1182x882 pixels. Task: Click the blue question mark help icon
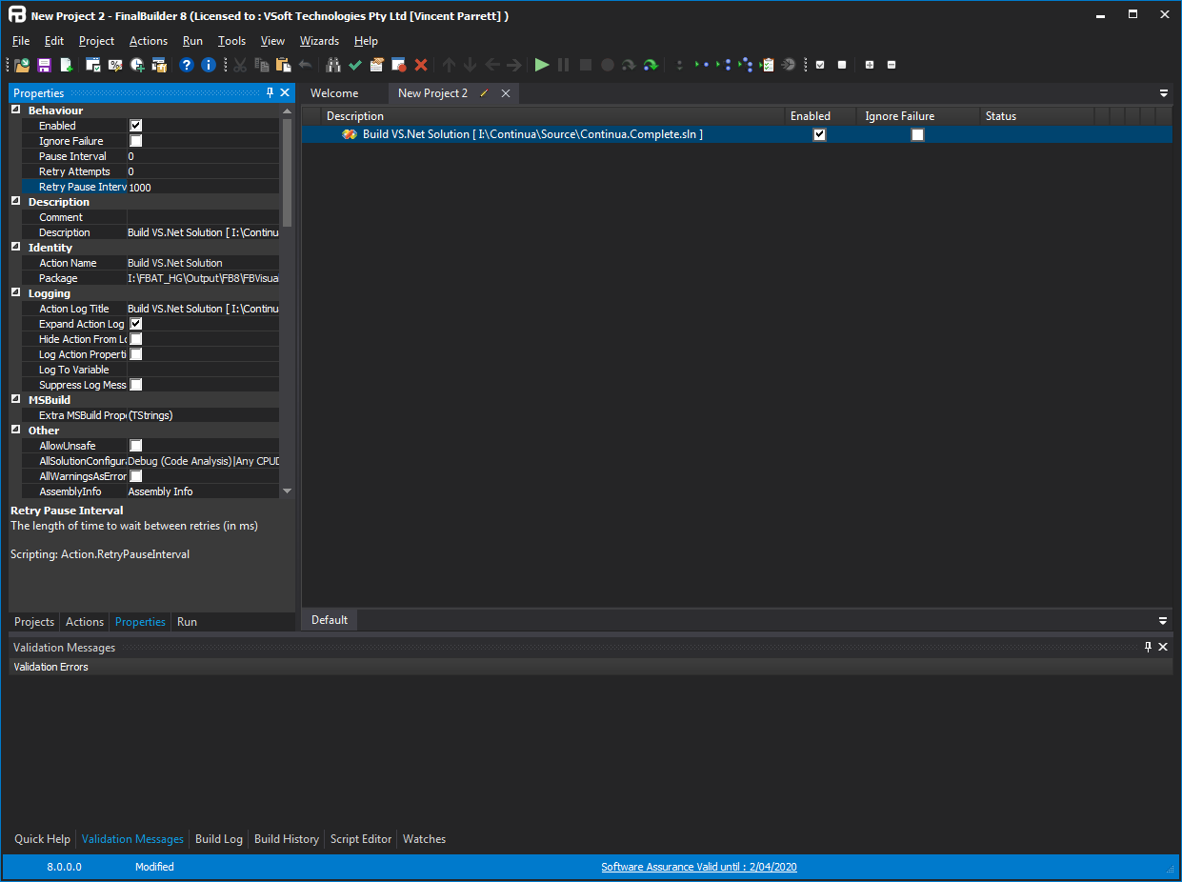187,65
